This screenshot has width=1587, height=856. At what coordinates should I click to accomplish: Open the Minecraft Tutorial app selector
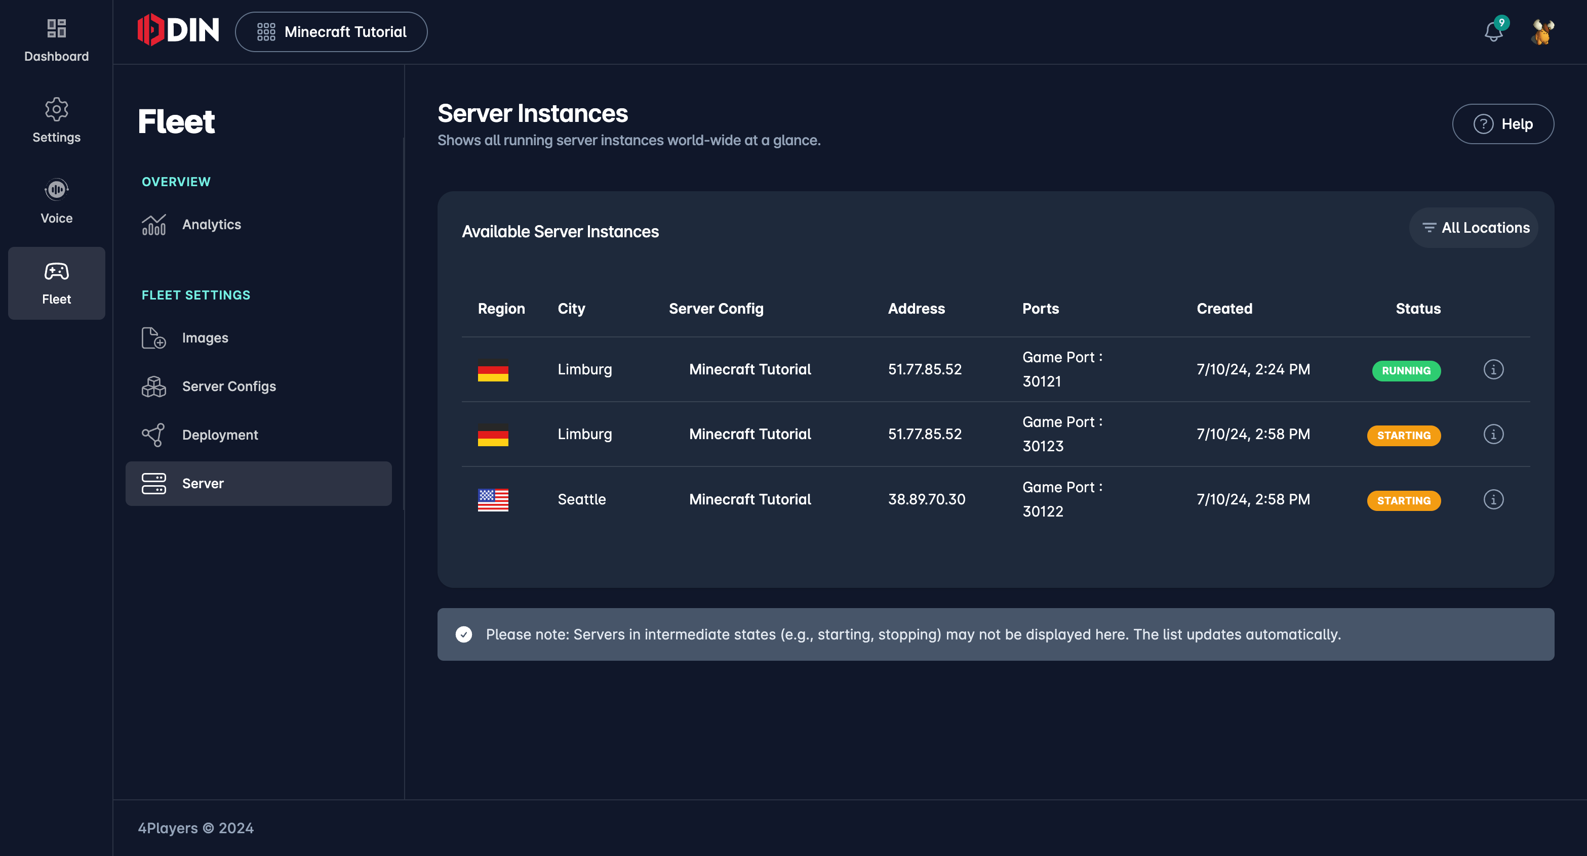click(x=332, y=32)
